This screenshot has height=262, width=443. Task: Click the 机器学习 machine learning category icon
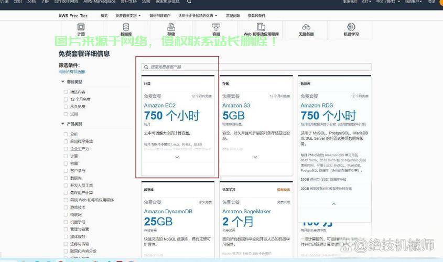tap(351, 27)
